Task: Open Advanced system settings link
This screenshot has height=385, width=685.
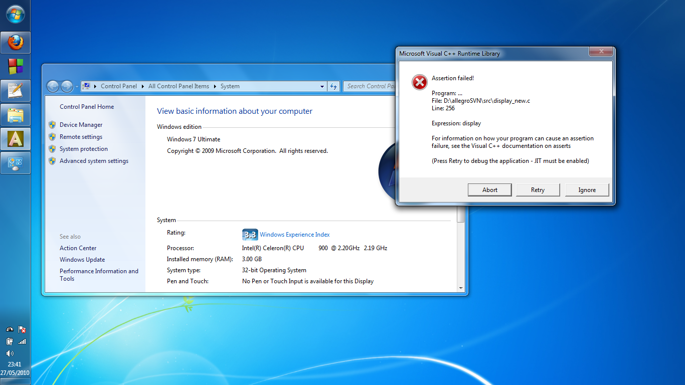Action: click(94, 161)
